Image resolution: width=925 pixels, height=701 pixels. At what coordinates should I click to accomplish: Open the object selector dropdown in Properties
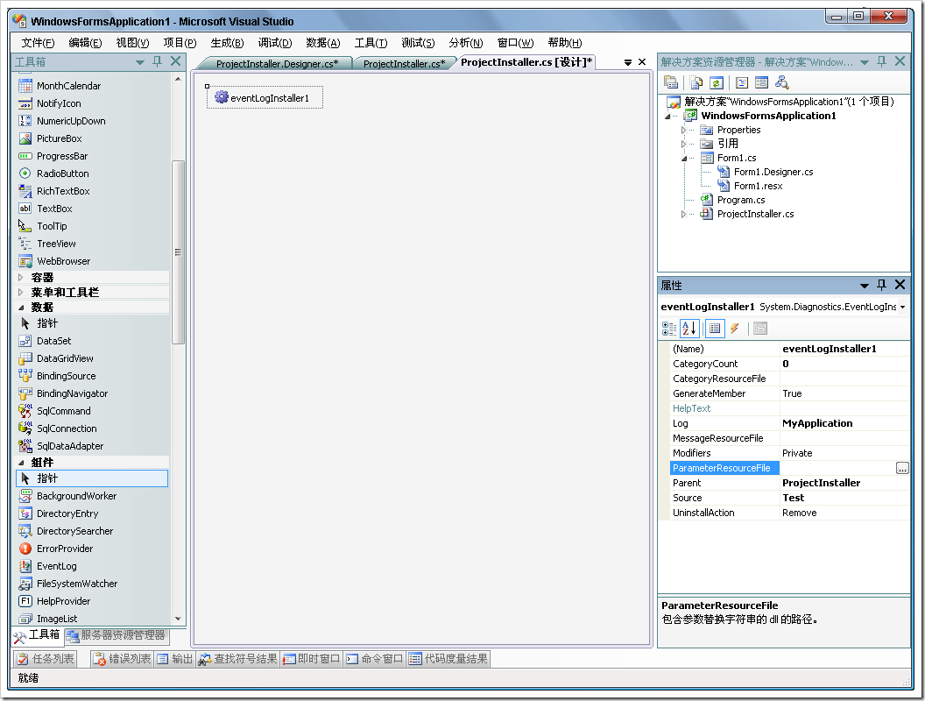(902, 307)
